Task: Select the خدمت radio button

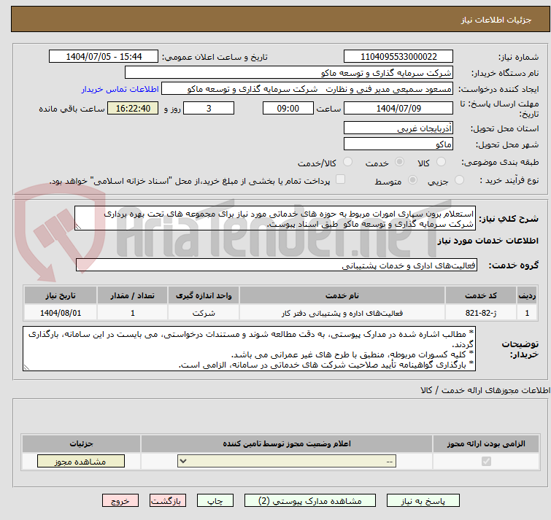Action: [x=399, y=162]
